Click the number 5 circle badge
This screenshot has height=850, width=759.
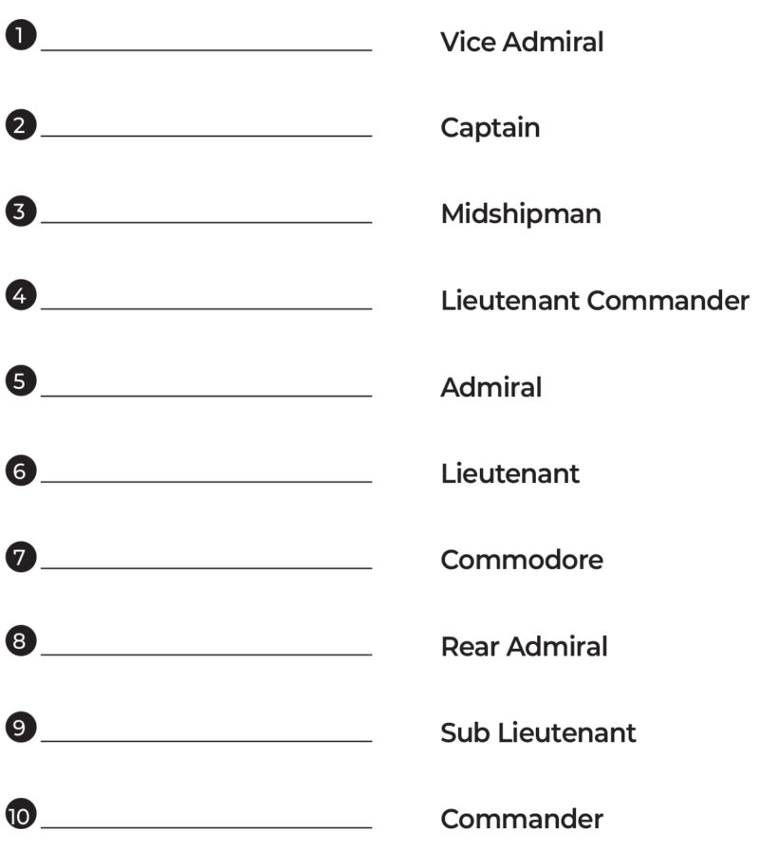click(x=21, y=380)
